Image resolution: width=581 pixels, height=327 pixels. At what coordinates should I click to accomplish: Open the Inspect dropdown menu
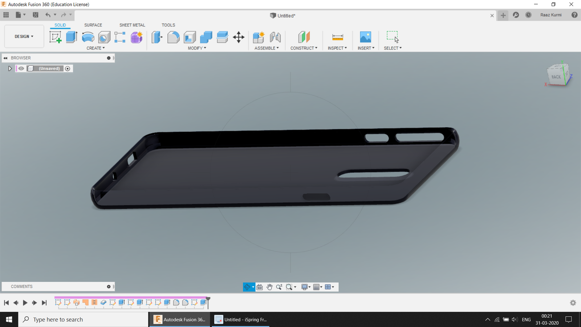(x=337, y=48)
